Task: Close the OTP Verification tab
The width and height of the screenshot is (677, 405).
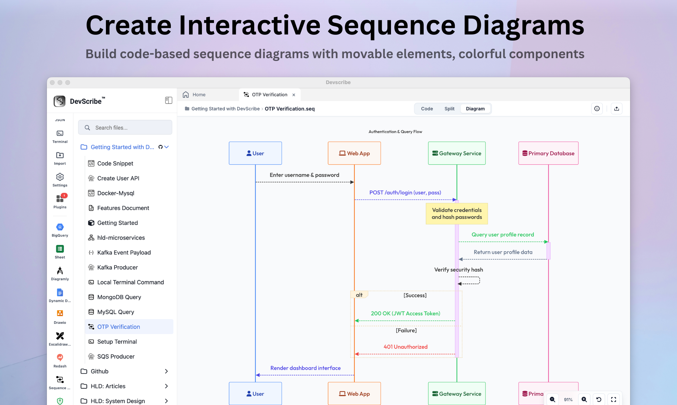Action: (x=294, y=95)
